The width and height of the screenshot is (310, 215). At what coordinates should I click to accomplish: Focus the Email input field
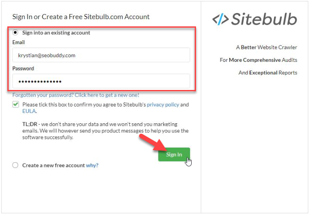pos(101,55)
